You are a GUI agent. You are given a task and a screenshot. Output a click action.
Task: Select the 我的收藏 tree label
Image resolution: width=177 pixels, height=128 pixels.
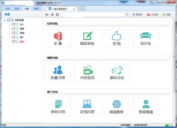[x=19, y=20]
